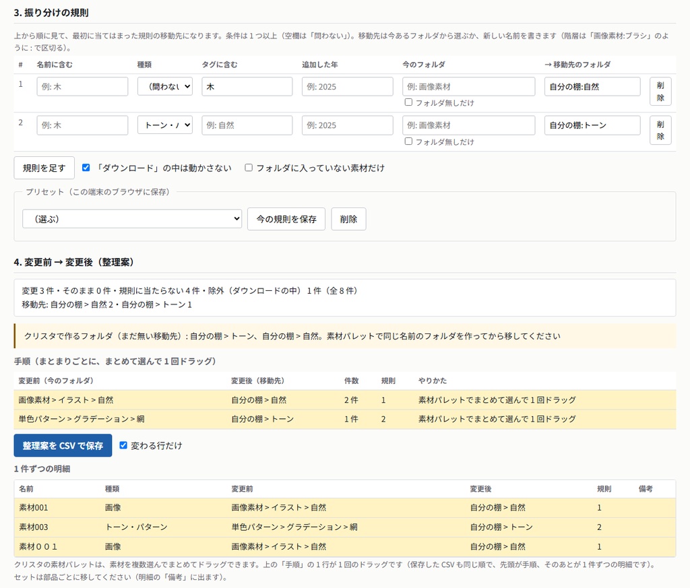Click rule 1 追加した年 input field

click(x=347, y=87)
